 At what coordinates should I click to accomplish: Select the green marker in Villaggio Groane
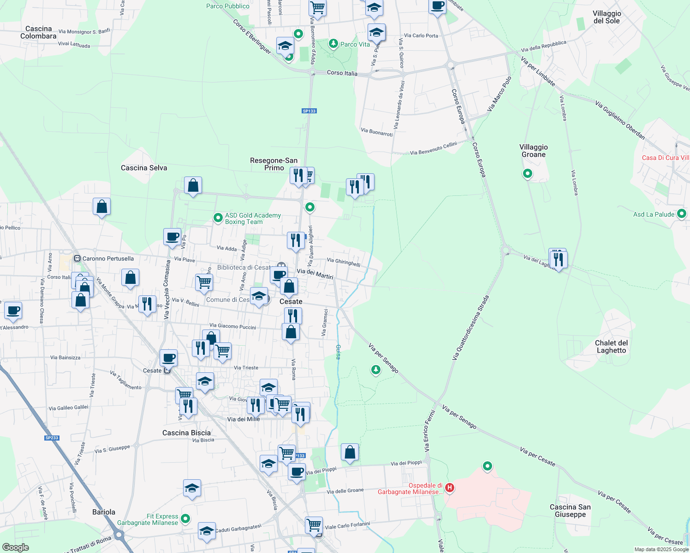(x=527, y=174)
